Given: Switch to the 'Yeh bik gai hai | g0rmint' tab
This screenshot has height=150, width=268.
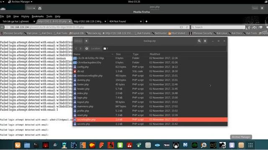Looking at the screenshot, I should pos(16,21).
